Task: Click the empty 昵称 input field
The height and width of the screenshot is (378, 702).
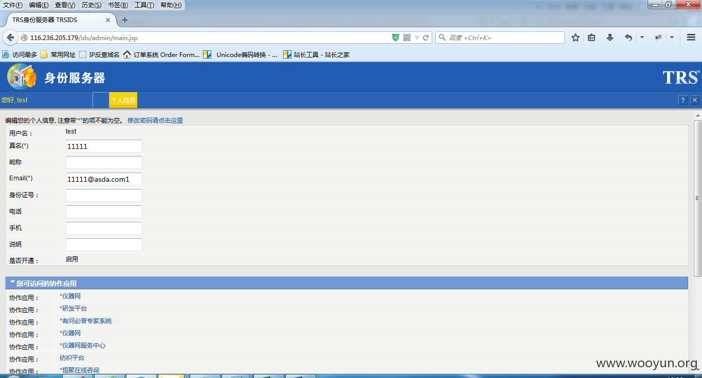Action: tap(104, 163)
